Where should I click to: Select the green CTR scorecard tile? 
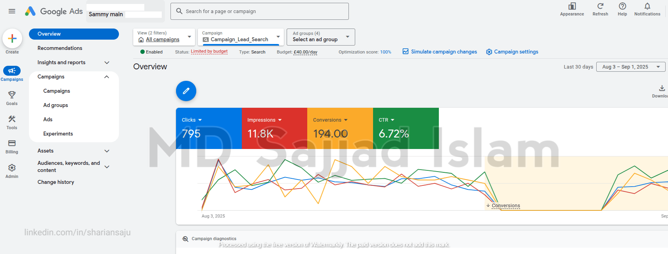click(406, 128)
